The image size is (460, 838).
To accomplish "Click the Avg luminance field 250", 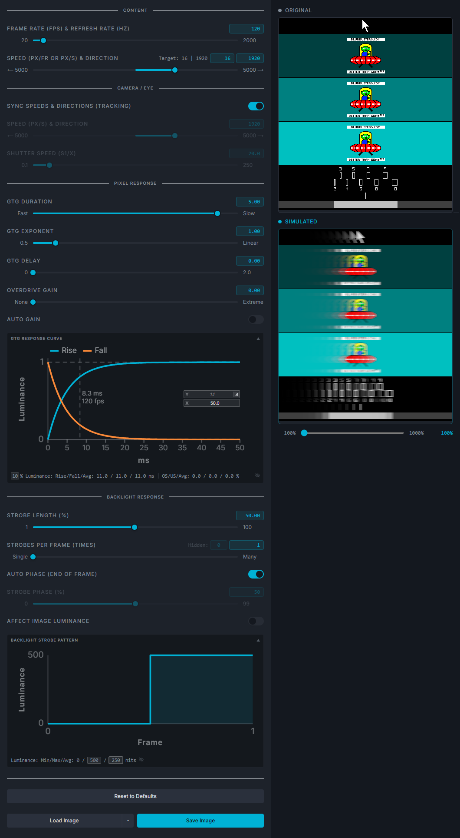I will 116,760.
